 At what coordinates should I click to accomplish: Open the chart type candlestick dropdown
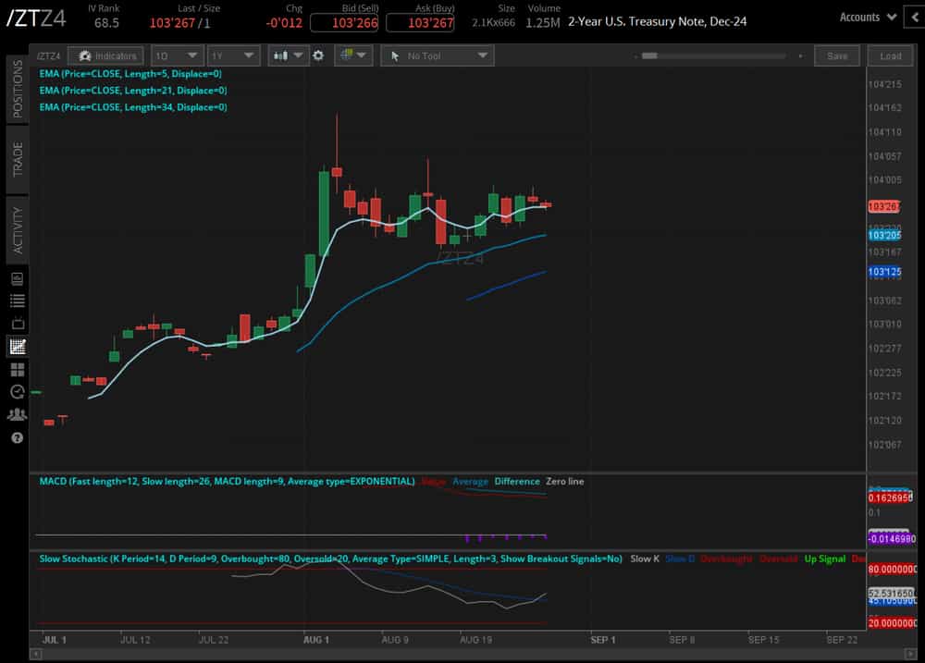(288, 55)
